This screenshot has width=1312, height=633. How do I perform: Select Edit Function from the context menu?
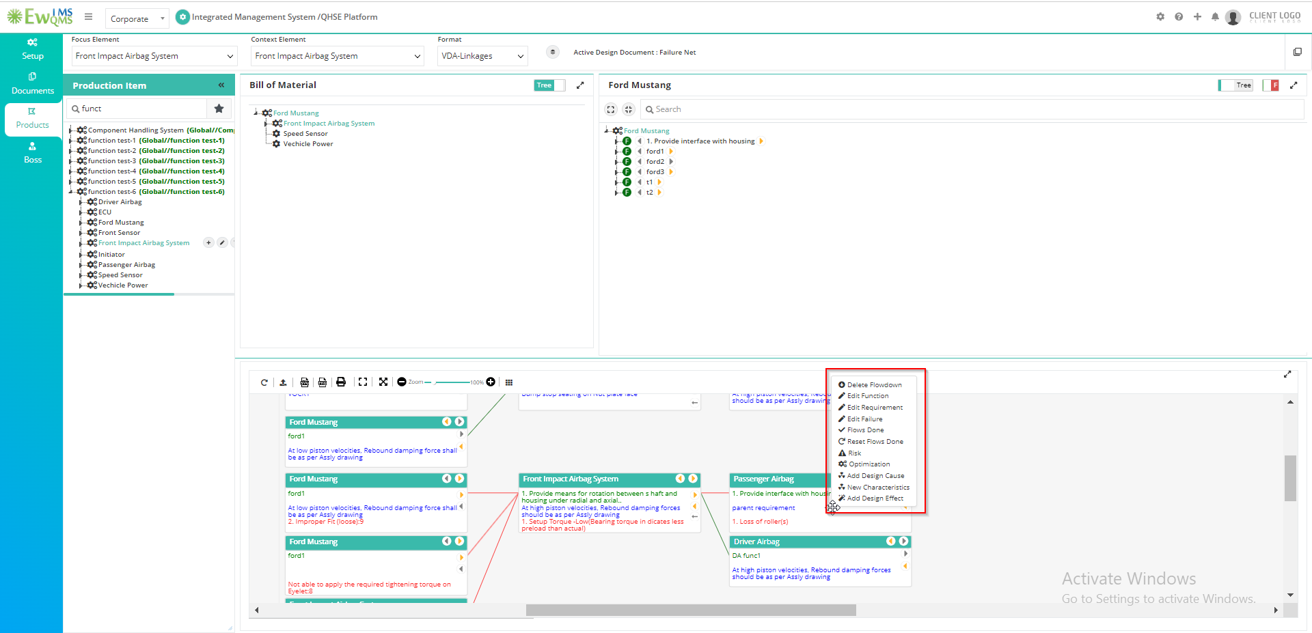tap(864, 396)
